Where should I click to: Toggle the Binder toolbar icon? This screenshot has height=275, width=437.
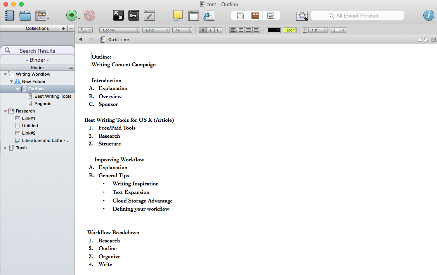[x=9, y=16]
